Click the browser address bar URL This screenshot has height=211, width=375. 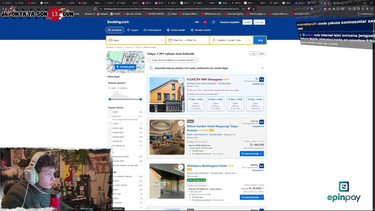coord(172,9)
